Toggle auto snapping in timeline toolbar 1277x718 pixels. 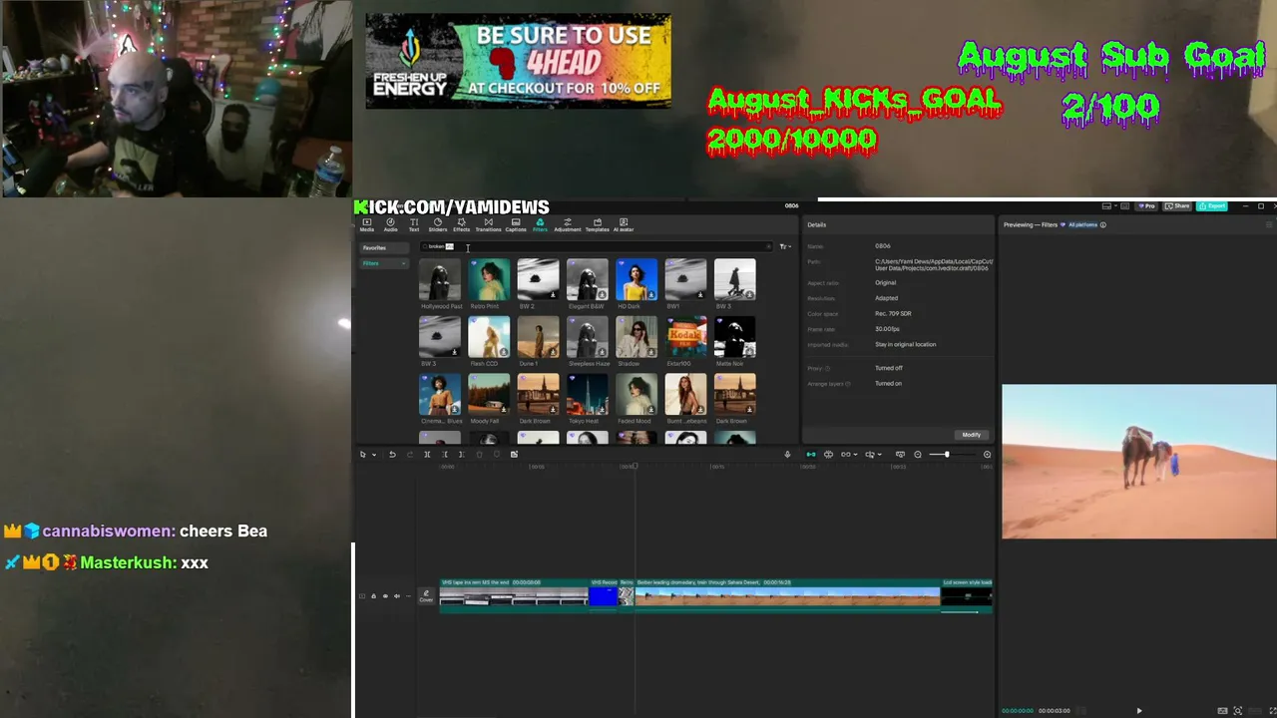pyautogui.click(x=828, y=455)
